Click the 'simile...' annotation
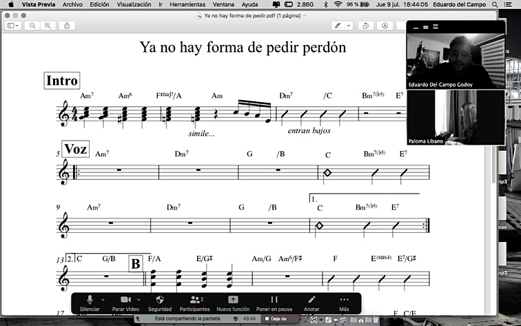This screenshot has height=326, width=521. coord(201,134)
